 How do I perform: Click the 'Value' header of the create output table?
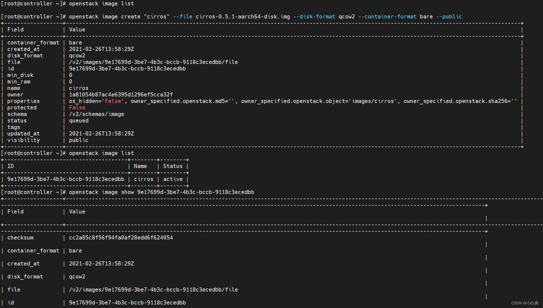pos(77,30)
